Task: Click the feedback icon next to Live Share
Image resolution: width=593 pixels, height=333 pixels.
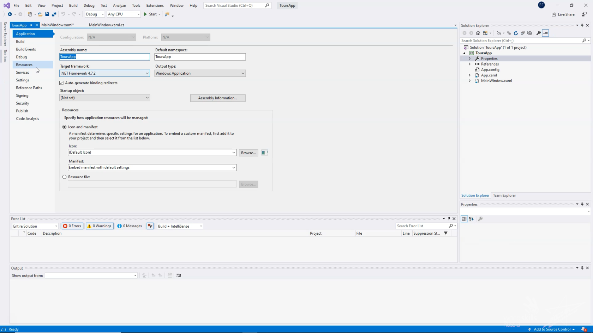Action: click(585, 14)
